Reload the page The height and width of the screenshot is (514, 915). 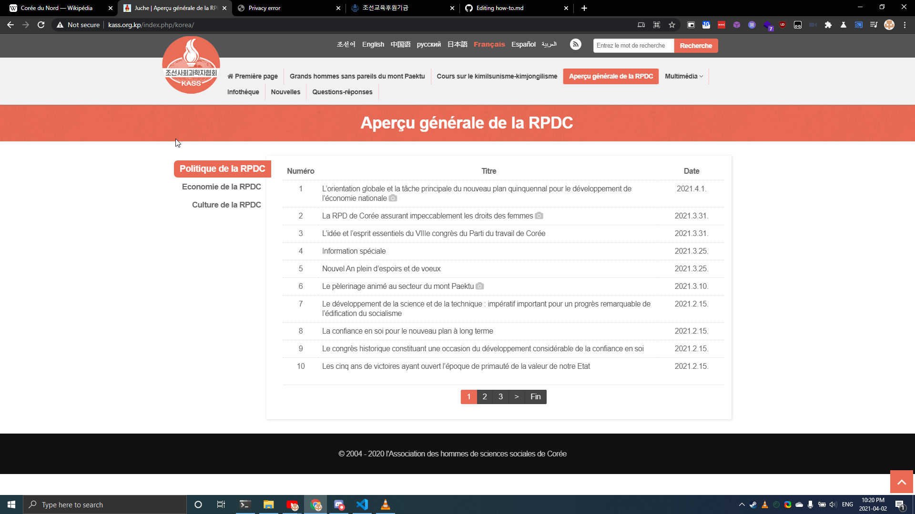click(x=41, y=25)
